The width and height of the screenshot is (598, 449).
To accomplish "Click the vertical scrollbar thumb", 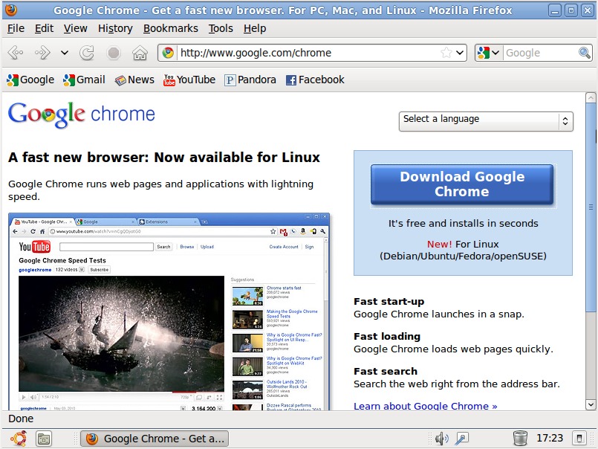I will click(591, 207).
